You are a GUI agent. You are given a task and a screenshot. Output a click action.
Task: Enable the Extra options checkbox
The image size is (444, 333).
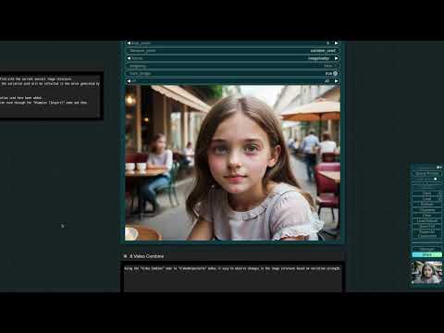435,179
